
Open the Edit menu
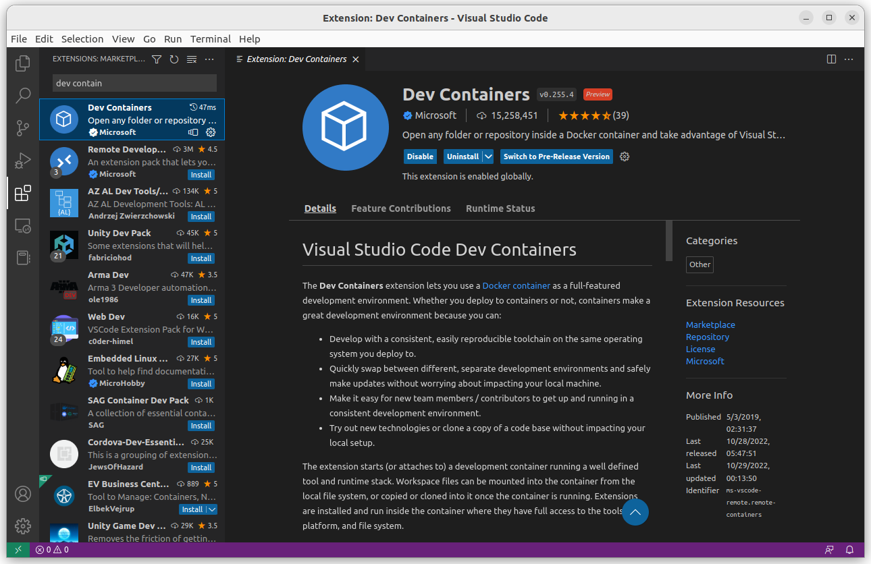(x=44, y=39)
